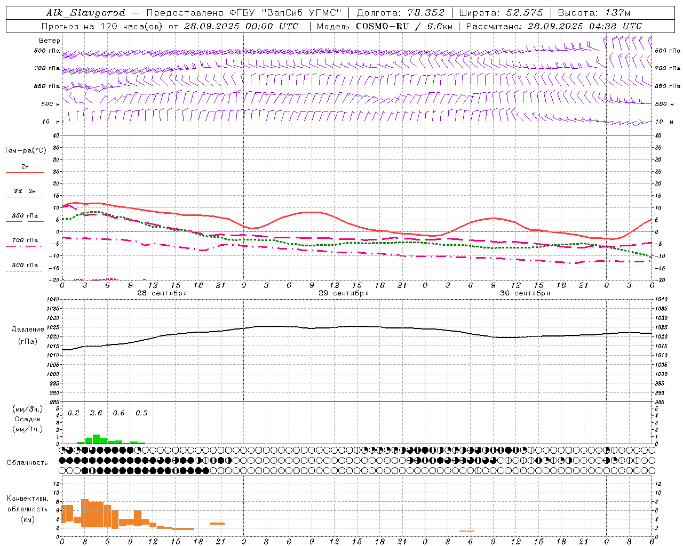The width and height of the screenshot is (683, 546).
Task: Select the "Высота: 137м" header value
Action: coord(594,13)
